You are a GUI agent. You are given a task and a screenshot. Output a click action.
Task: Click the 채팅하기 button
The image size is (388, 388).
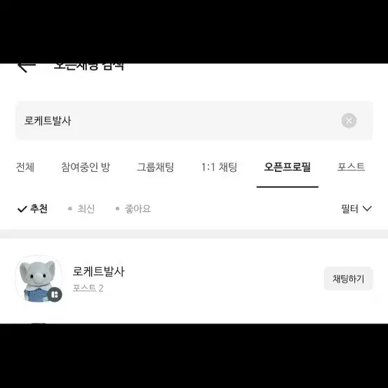click(349, 279)
